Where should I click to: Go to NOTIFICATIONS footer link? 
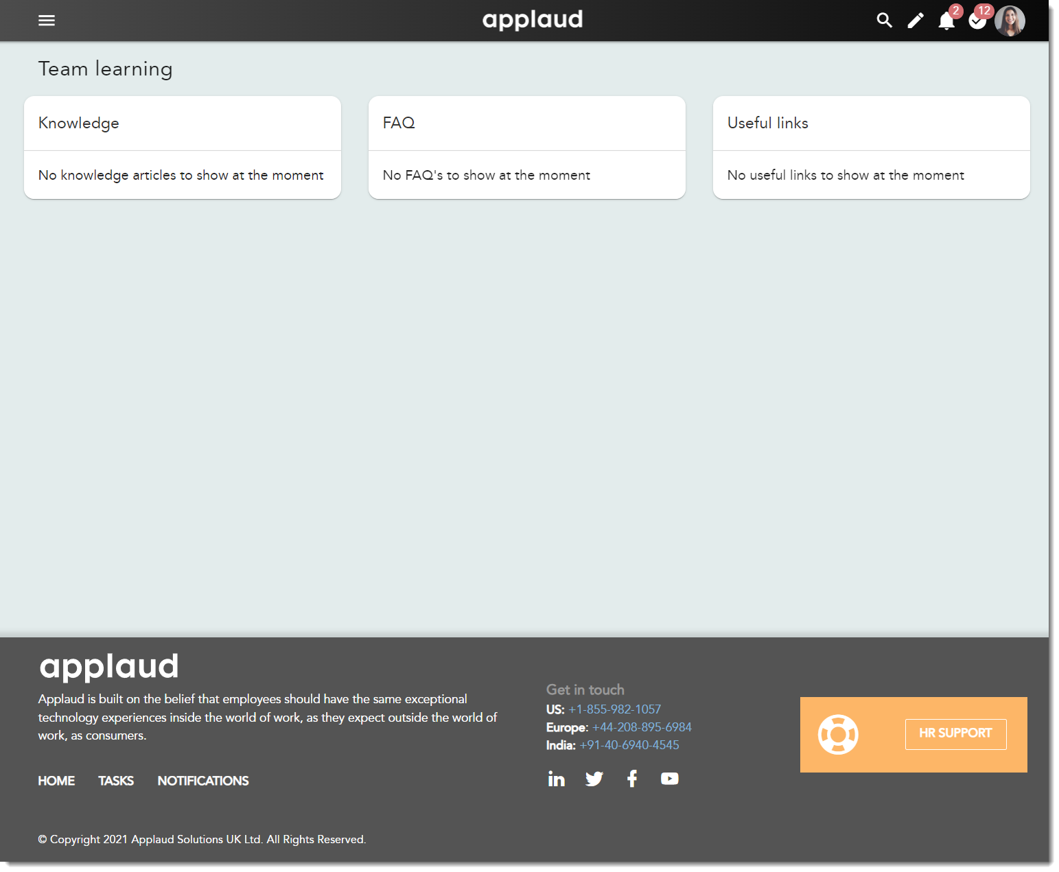coord(203,781)
